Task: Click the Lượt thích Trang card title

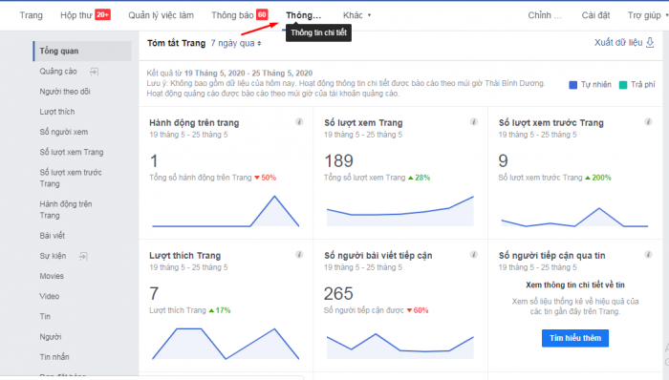Action: (x=184, y=256)
